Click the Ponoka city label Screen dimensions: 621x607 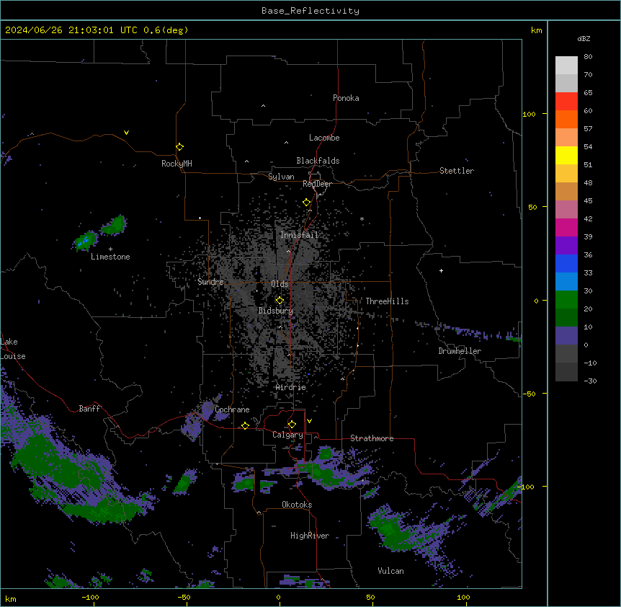(346, 98)
